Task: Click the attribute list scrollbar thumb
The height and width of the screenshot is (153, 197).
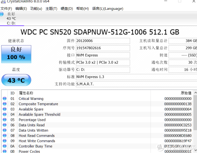Action: click(x=195, y=113)
